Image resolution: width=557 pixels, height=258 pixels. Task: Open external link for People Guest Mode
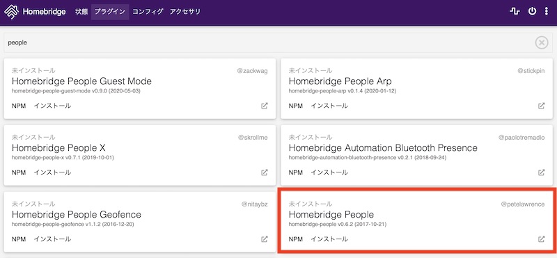coord(265,106)
